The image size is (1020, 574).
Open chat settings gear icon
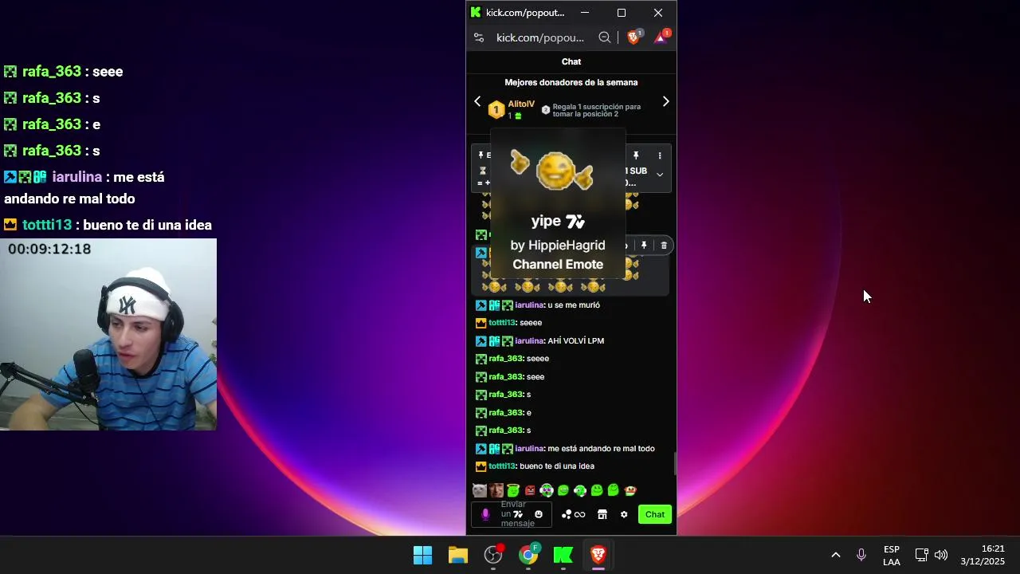coord(624,514)
